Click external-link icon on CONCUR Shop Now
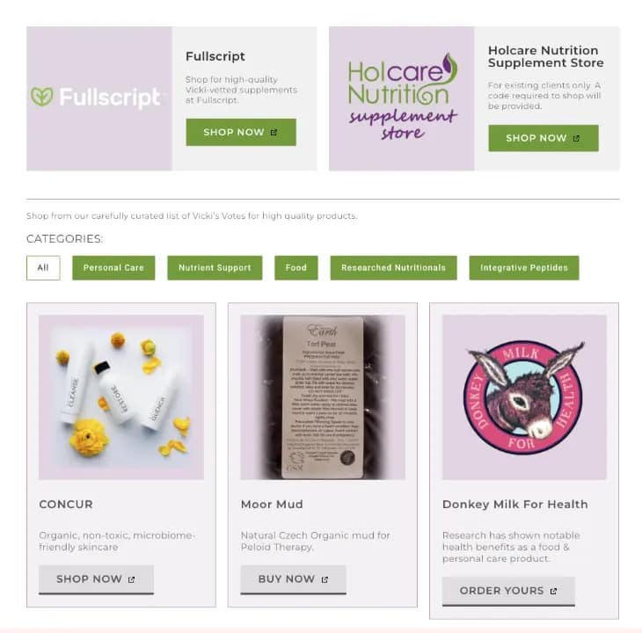The height and width of the screenshot is (633, 642). tap(131, 579)
